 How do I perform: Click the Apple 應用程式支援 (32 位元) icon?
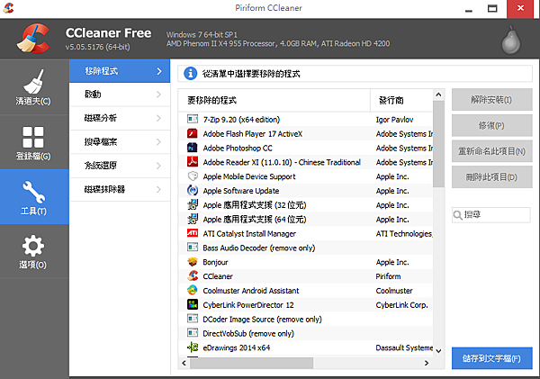[193, 204]
